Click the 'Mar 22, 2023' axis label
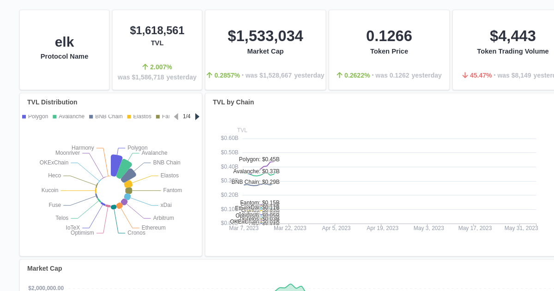554x291 pixels. [x=290, y=228]
